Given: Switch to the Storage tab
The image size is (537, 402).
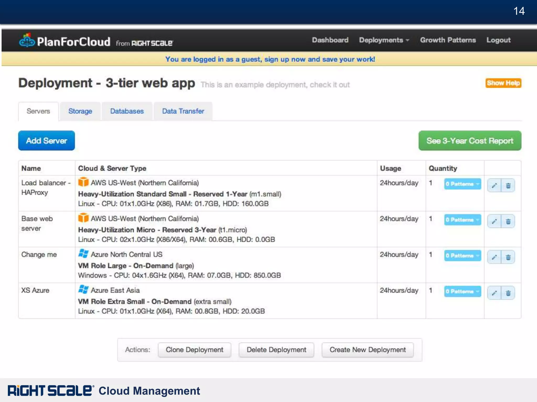Looking at the screenshot, I should coord(80,111).
